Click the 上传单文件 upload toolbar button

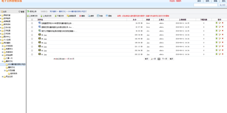point(32,16)
